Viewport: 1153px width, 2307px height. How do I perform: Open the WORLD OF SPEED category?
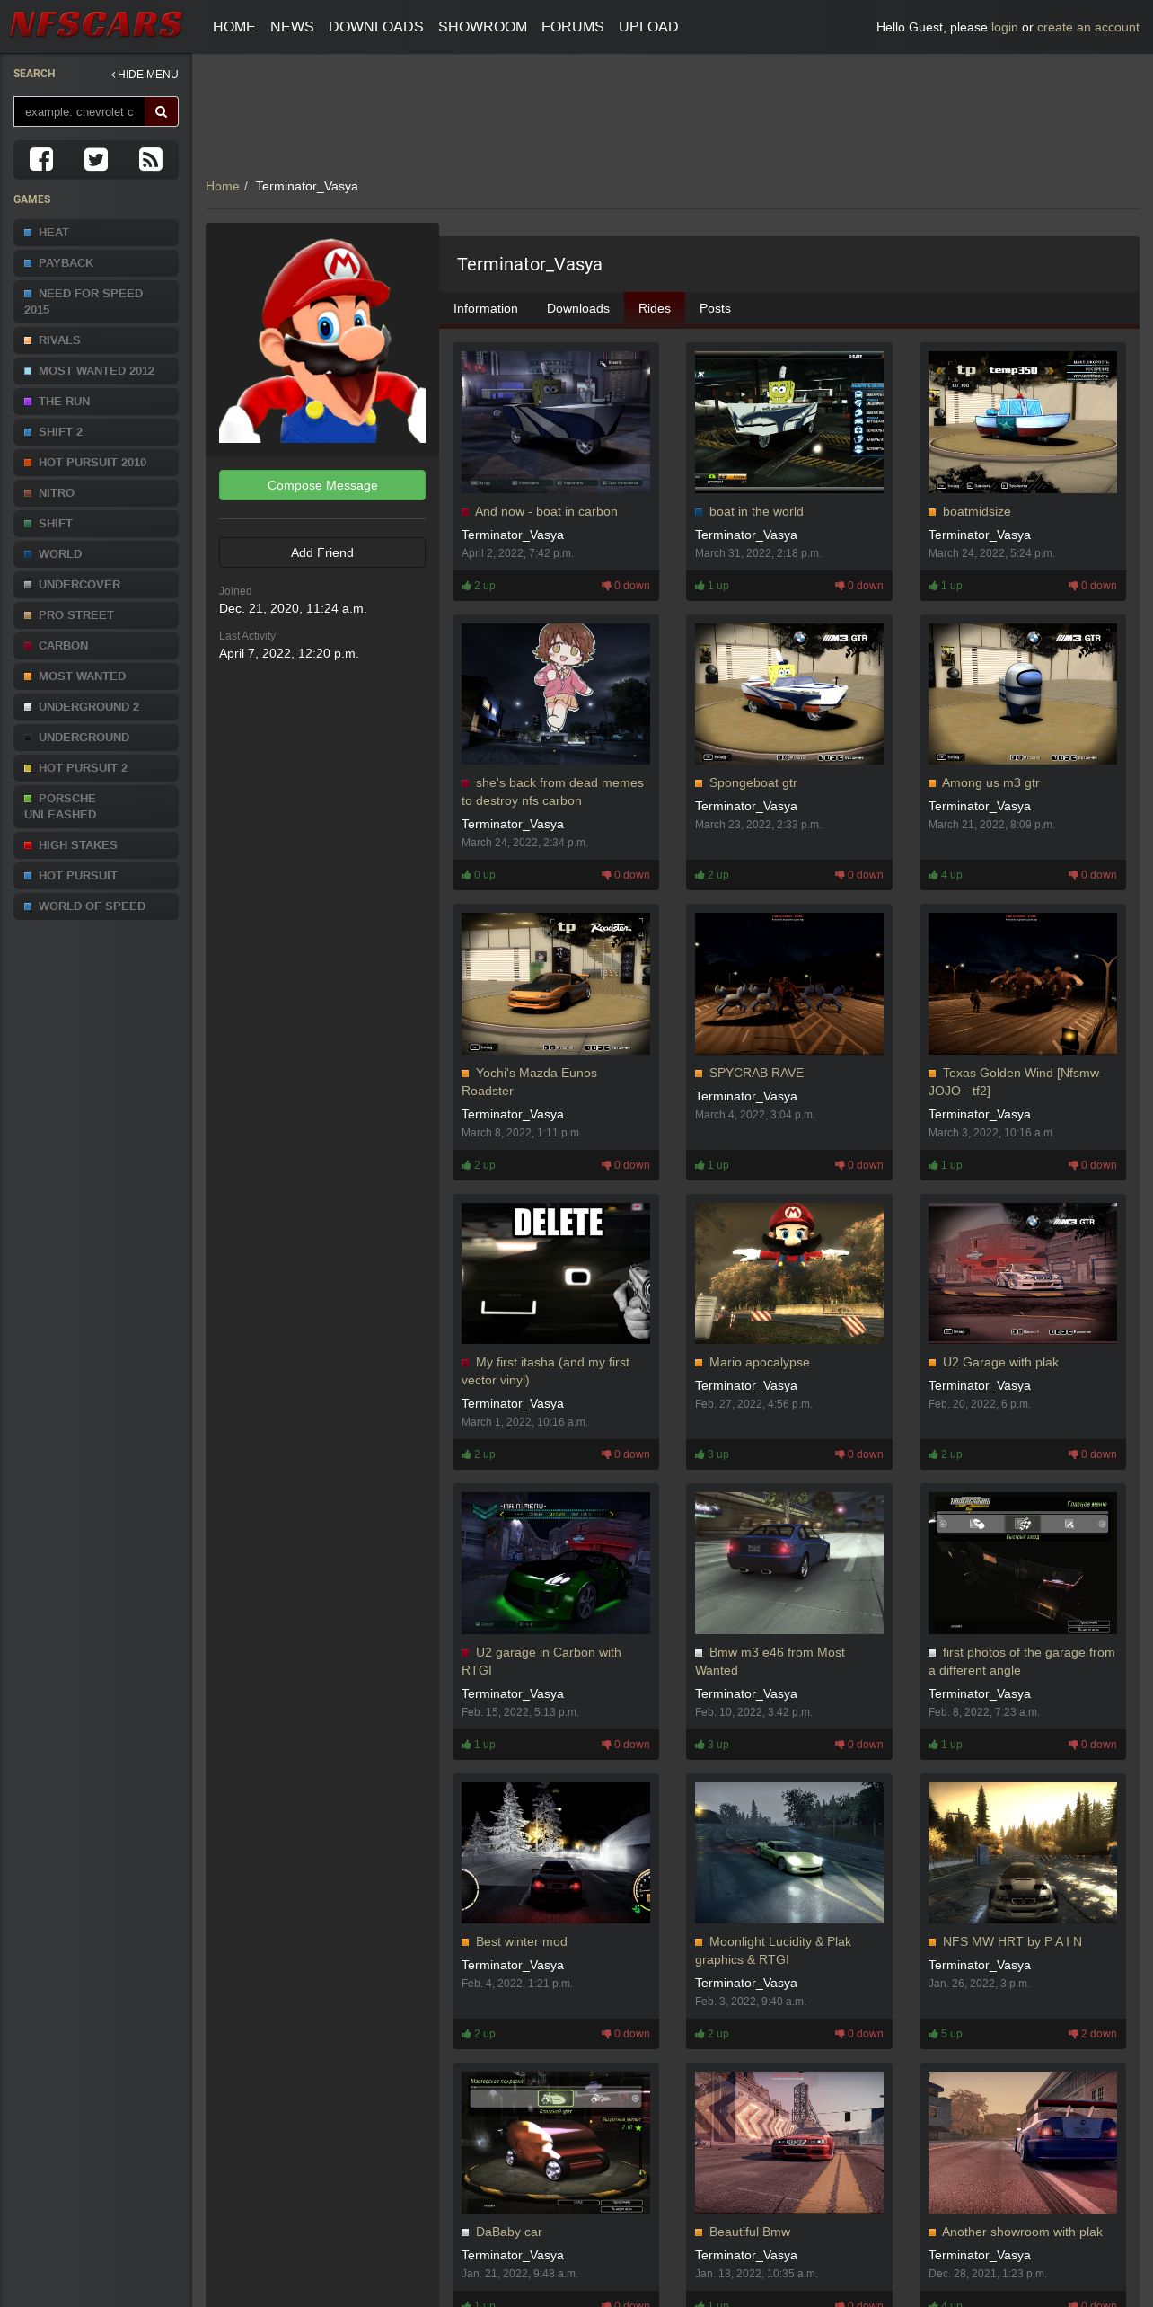coord(96,906)
